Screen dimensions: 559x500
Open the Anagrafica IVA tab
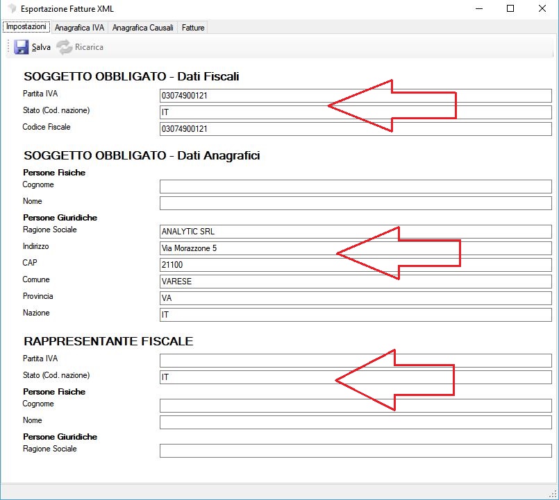[x=79, y=28]
